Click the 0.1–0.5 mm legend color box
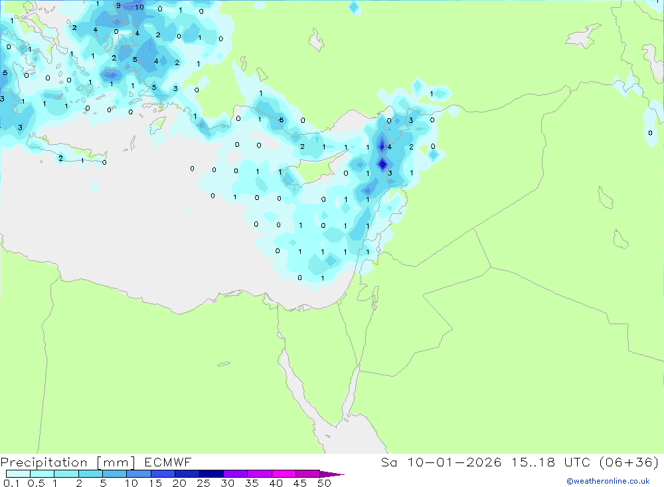The image size is (664, 487). pyautogui.click(x=18, y=474)
